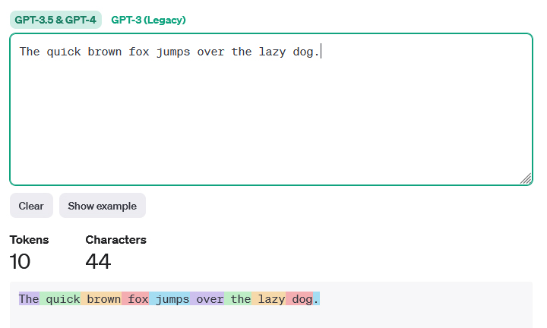Click the token count value 10
The height and width of the screenshot is (328, 547).
pos(20,261)
